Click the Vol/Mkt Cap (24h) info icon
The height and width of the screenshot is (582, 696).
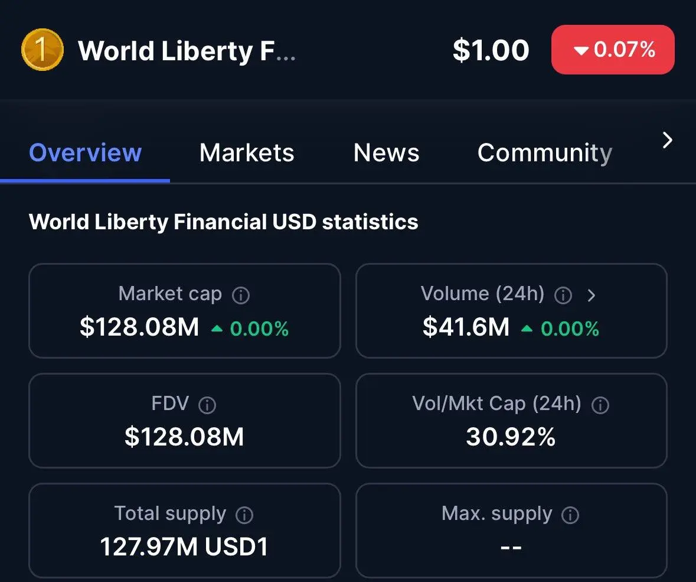coord(600,405)
